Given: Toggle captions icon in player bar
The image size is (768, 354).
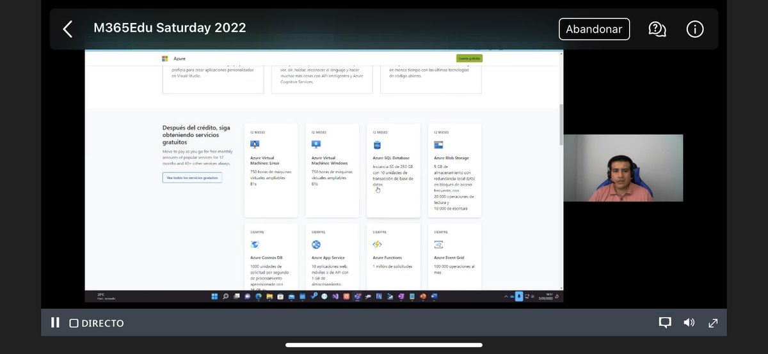Looking at the screenshot, I should [x=665, y=323].
